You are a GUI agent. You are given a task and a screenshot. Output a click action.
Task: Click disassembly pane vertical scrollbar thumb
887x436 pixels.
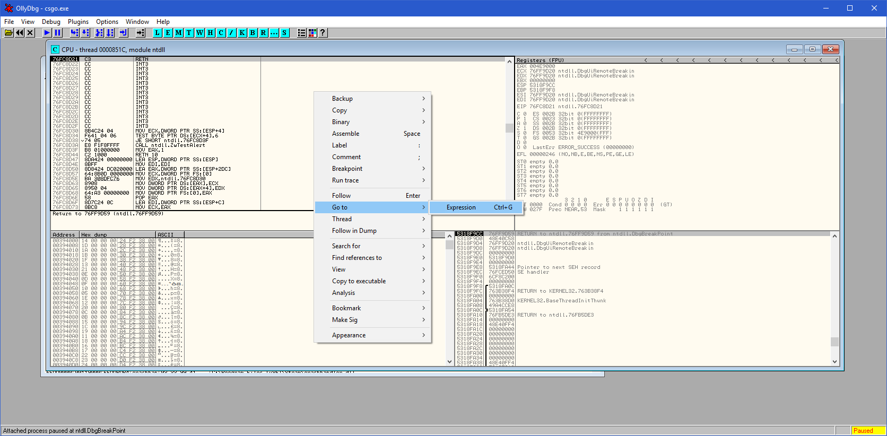pyautogui.click(x=509, y=128)
